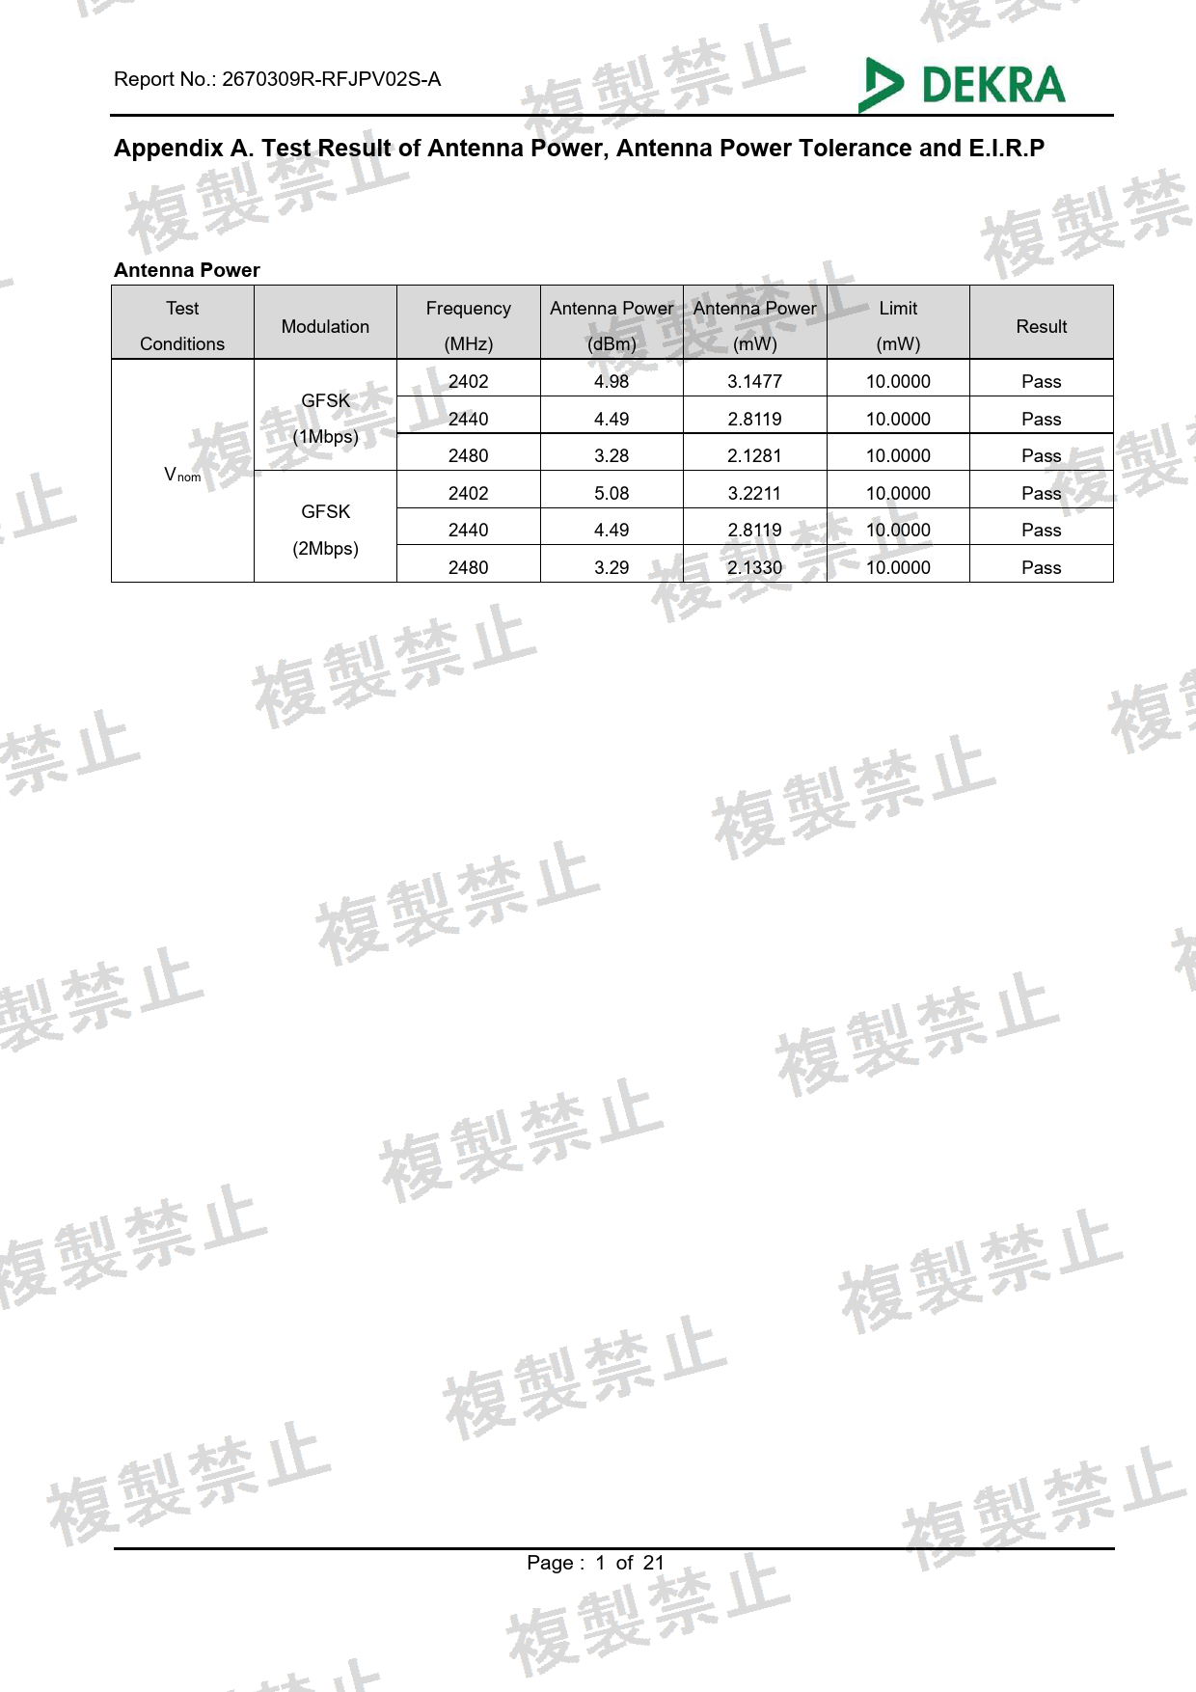Click the 'Antenna Power' section title
This screenshot has height=1692, width=1196.
[x=187, y=270]
